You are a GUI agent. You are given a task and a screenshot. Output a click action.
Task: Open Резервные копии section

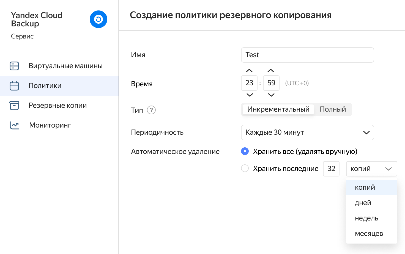pyautogui.click(x=59, y=106)
